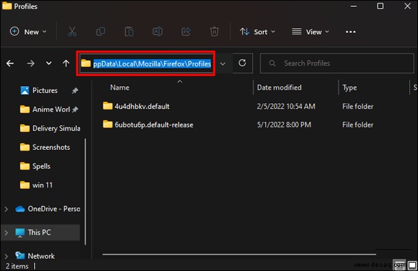Open win 11 sidebar folder
418x271 pixels.
(x=42, y=185)
